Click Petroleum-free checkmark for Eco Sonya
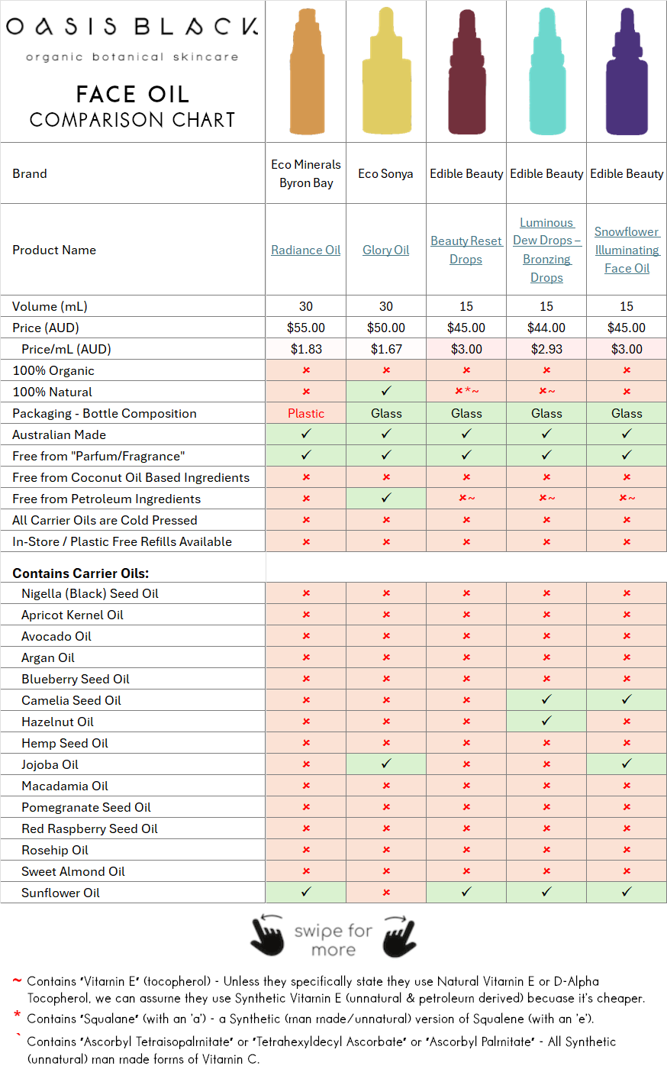The height and width of the screenshot is (1069, 667). (386, 498)
